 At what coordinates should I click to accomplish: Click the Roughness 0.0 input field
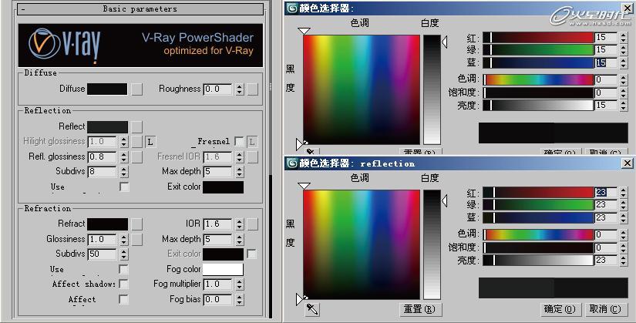[218, 89]
